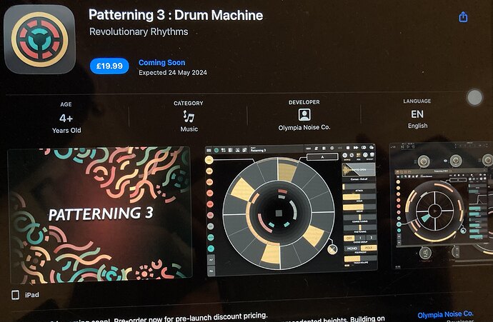Tap the share icon

point(463,17)
